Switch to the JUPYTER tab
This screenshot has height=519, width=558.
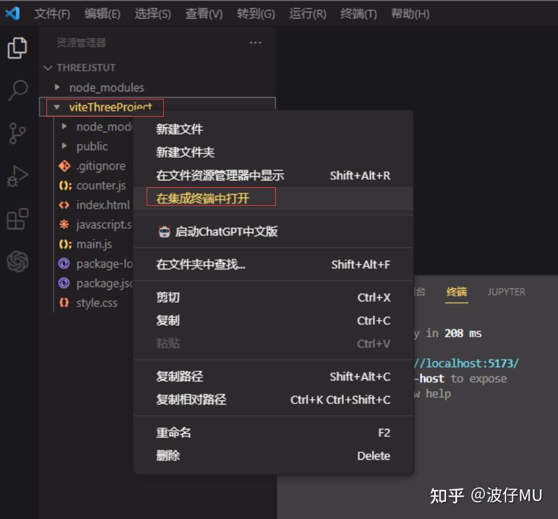[505, 292]
